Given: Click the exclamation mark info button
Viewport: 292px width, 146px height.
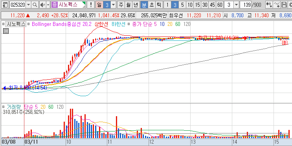Looking at the screenshot, I should pos(91,5).
